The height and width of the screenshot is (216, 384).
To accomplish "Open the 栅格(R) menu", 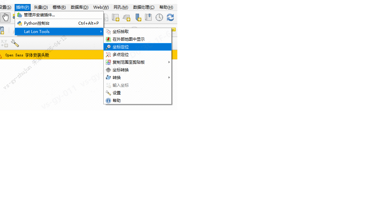I will pos(59,7).
